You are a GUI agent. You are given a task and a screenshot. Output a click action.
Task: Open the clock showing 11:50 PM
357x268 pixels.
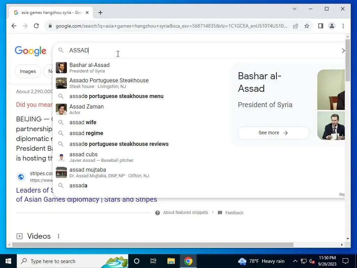click(x=327, y=261)
